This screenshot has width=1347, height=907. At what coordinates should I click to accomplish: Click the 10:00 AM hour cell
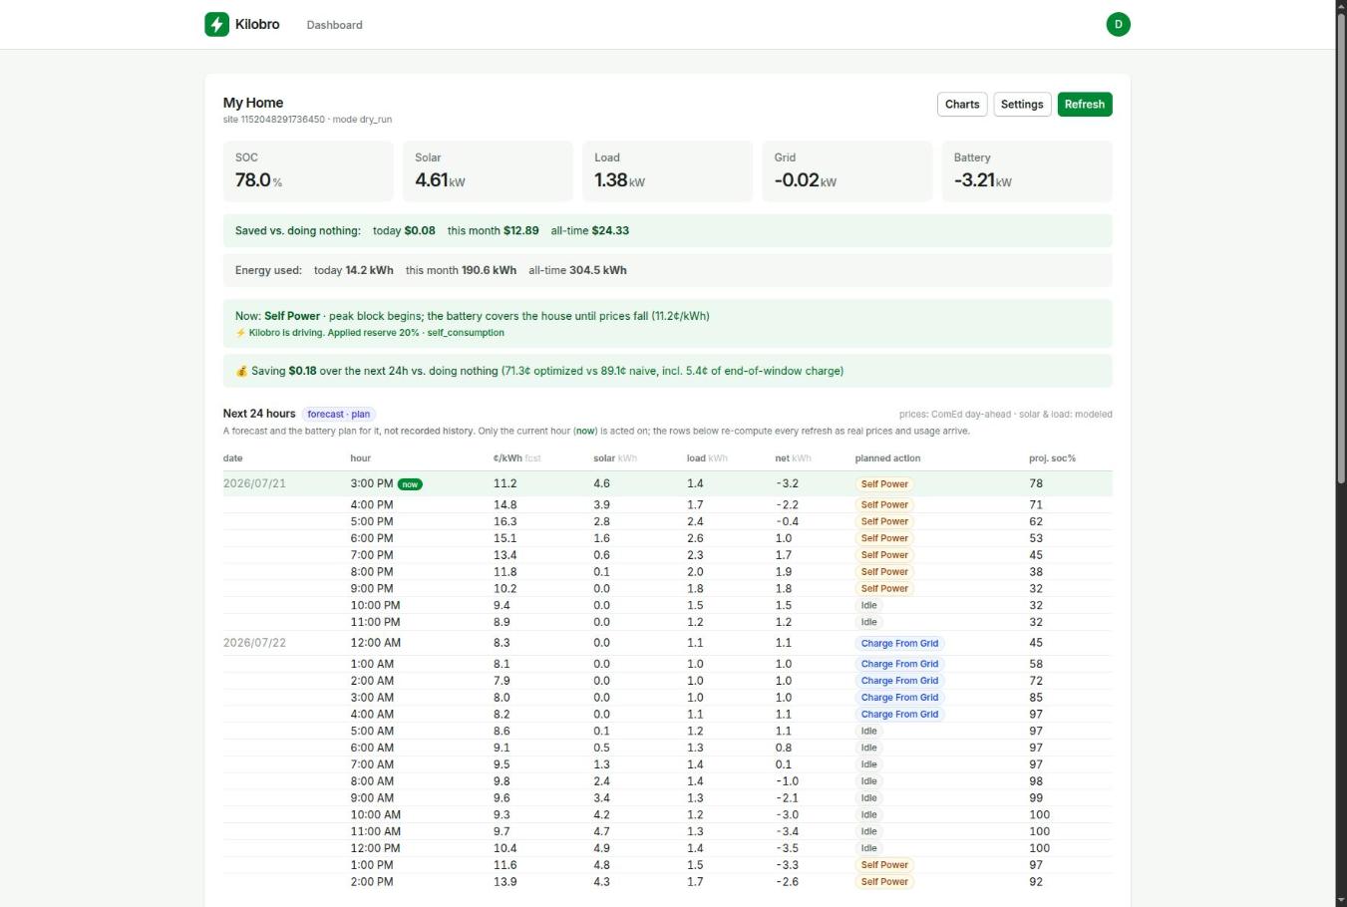tap(375, 814)
